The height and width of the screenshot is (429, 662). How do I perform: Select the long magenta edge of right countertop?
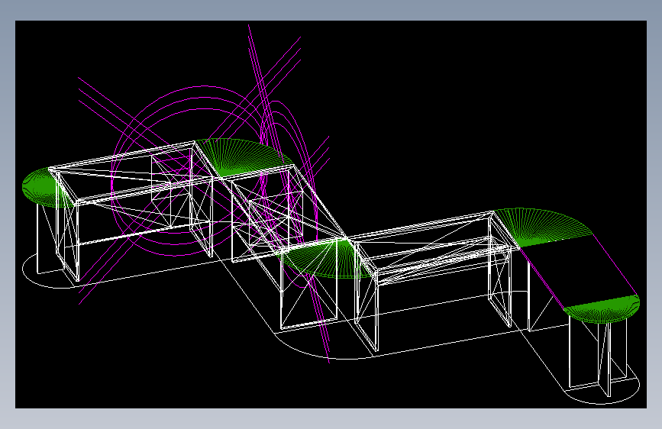616,264
